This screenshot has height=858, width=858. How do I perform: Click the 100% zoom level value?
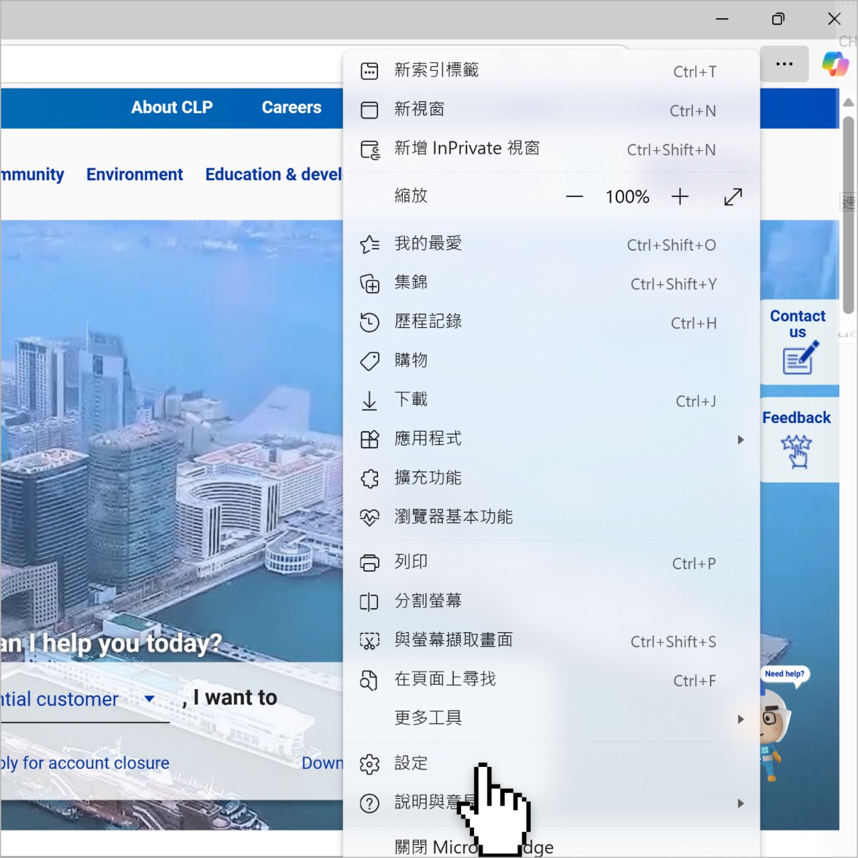coord(627,196)
